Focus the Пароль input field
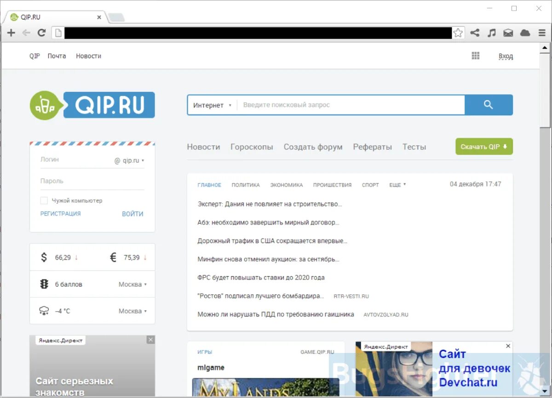Viewport: 552px width, 398px height. click(x=92, y=181)
